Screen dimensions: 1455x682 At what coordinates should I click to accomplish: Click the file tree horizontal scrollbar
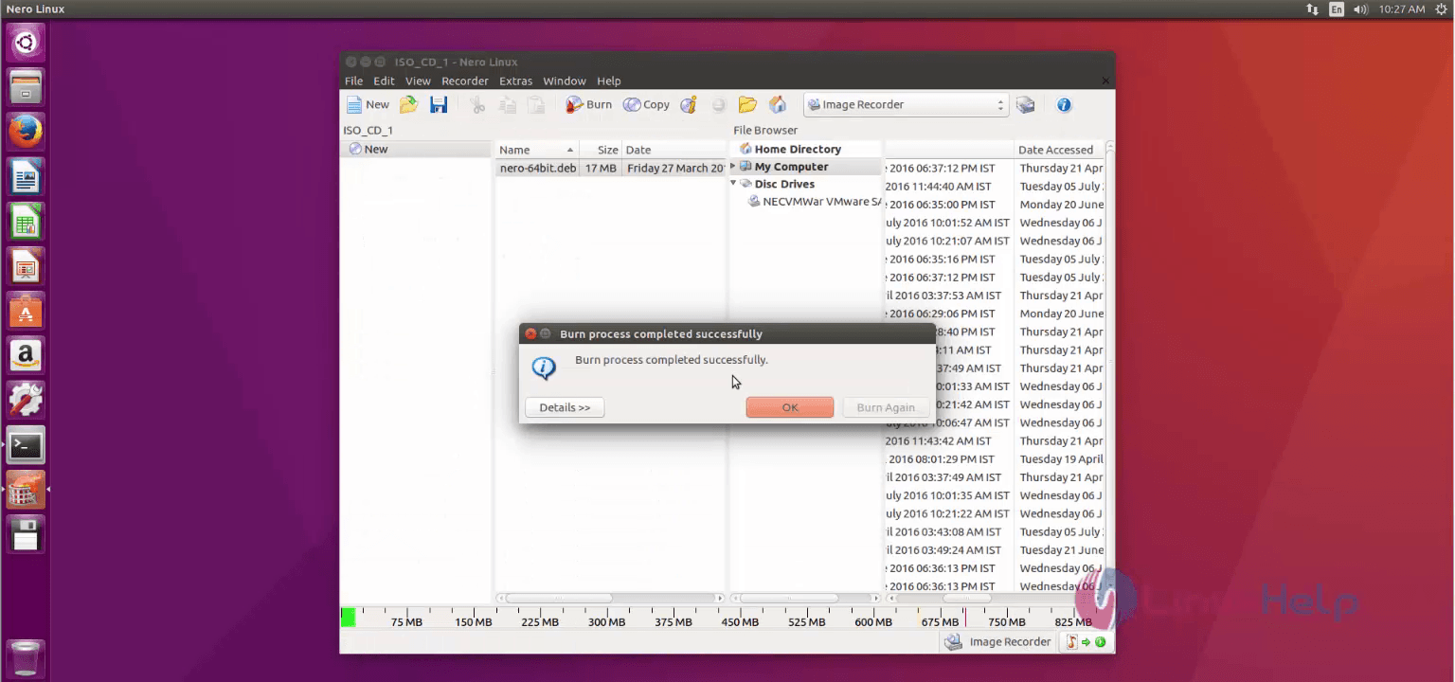tap(789, 599)
